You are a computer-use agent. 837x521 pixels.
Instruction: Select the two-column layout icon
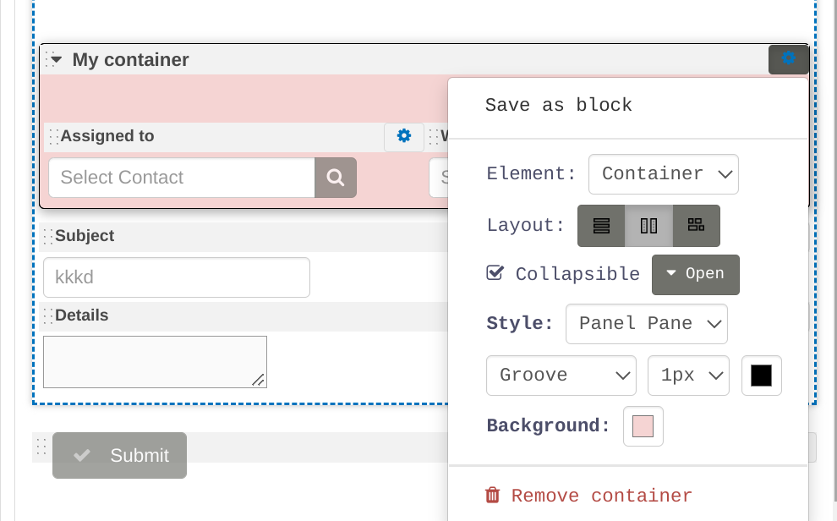pyautogui.click(x=648, y=226)
